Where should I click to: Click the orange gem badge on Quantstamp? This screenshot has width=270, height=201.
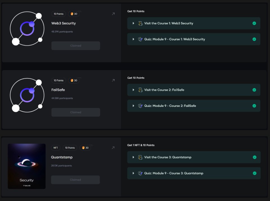pyautogui.click(x=83, y=148)
